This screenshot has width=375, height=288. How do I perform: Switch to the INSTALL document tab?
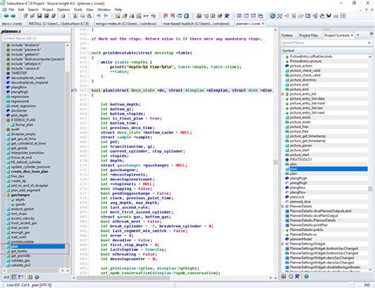pyautogui.click(x=59, y=24)
